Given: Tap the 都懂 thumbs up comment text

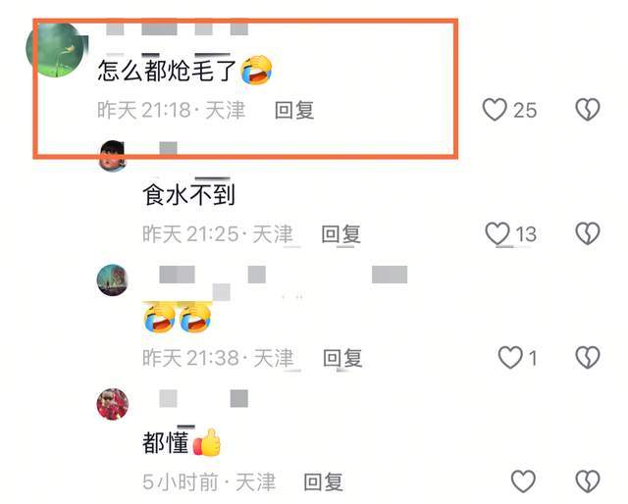Looking at the screenshot, I should 182,442.
